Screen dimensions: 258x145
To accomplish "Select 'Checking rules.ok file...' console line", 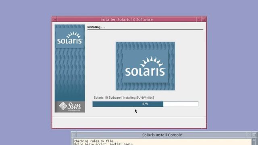I will point(96,141).
